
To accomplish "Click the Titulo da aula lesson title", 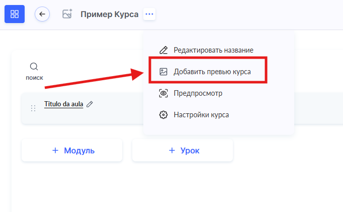I will tap(63, 104).
